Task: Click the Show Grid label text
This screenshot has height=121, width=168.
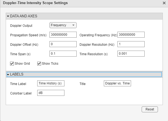Action: click(x=22, y=64)
